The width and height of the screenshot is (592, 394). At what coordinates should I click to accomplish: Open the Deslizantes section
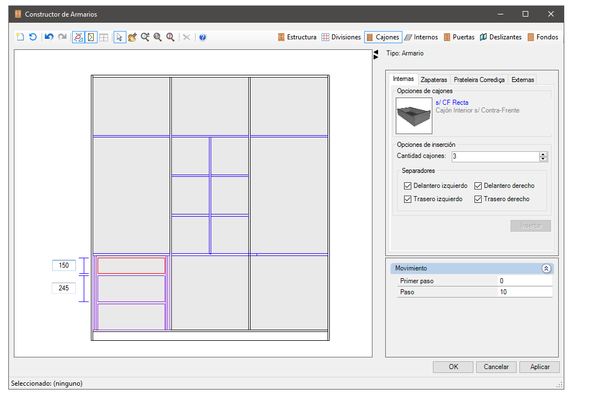[x=501, y=37]
